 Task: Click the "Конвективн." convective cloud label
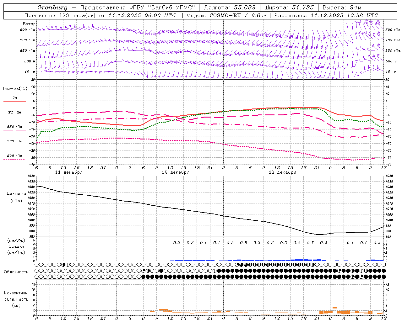tap(16, 293)
